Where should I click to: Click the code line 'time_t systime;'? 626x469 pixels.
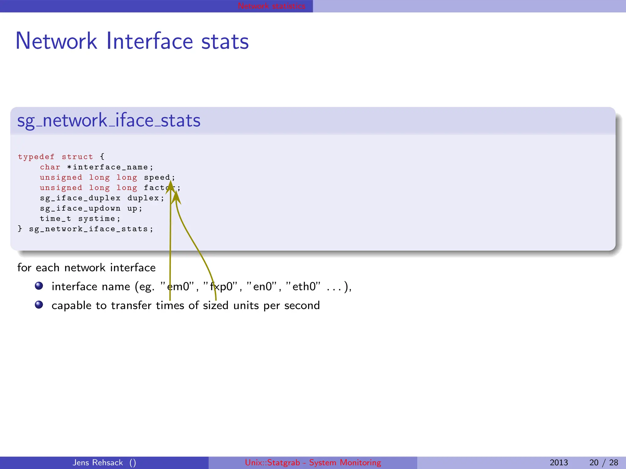click(80, 219)
